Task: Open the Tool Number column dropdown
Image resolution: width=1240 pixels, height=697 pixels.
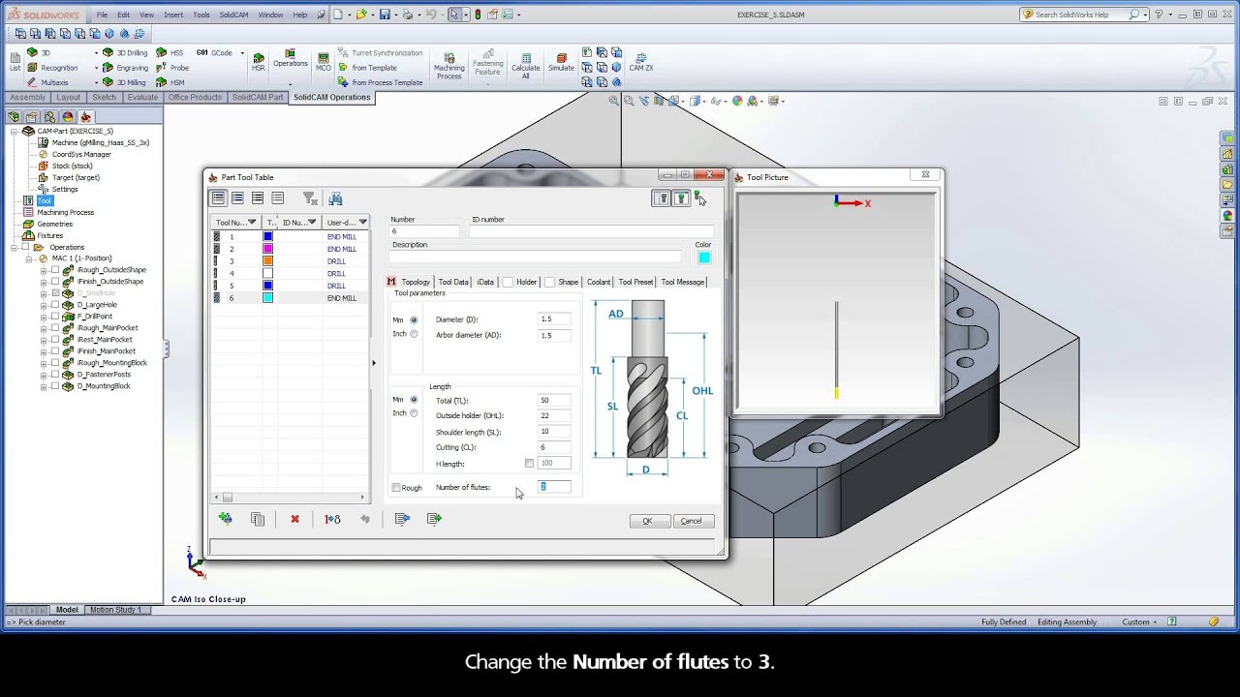Action: 253,223
